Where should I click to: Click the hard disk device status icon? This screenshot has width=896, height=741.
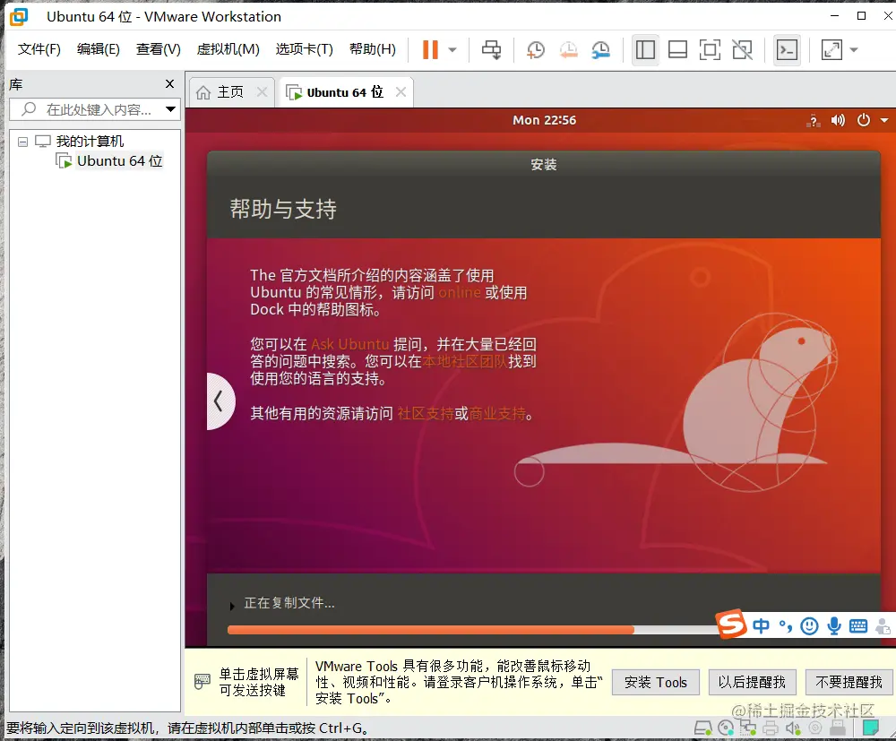(702, 728)
